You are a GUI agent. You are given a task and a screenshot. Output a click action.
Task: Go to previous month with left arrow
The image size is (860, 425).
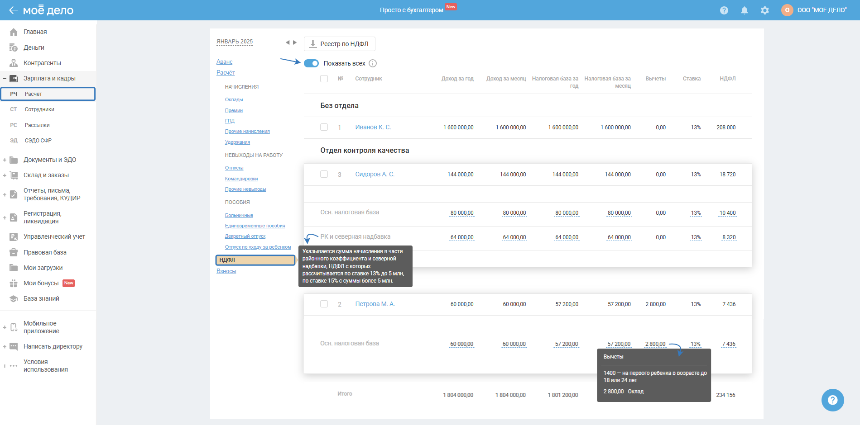click(287, 42)
